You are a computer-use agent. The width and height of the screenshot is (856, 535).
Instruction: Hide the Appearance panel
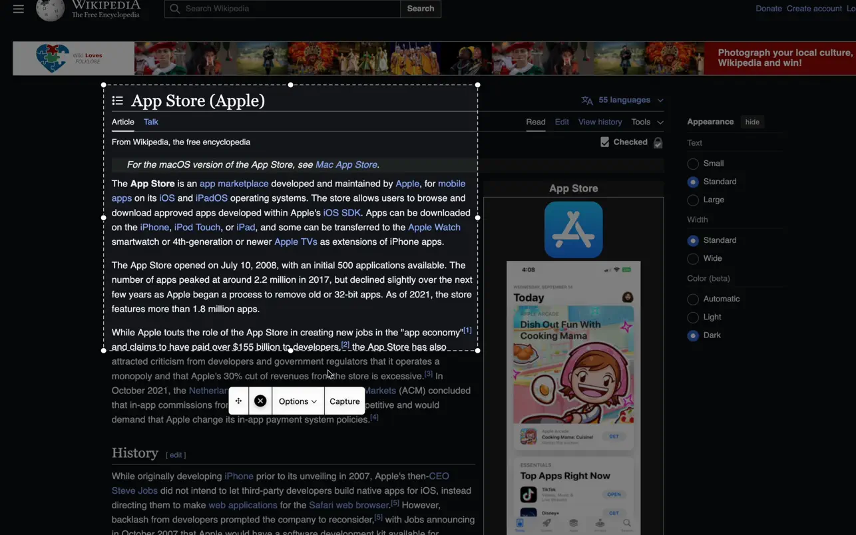click(x=752, y=122)
